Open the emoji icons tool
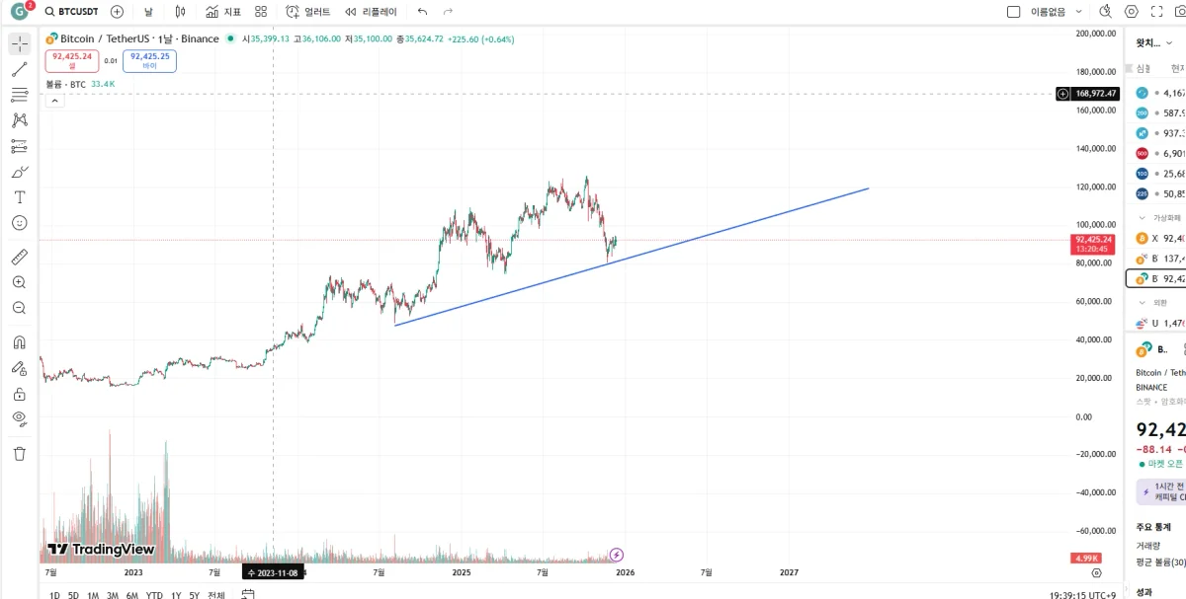1186x599 pixels. [x=19, y=223]
